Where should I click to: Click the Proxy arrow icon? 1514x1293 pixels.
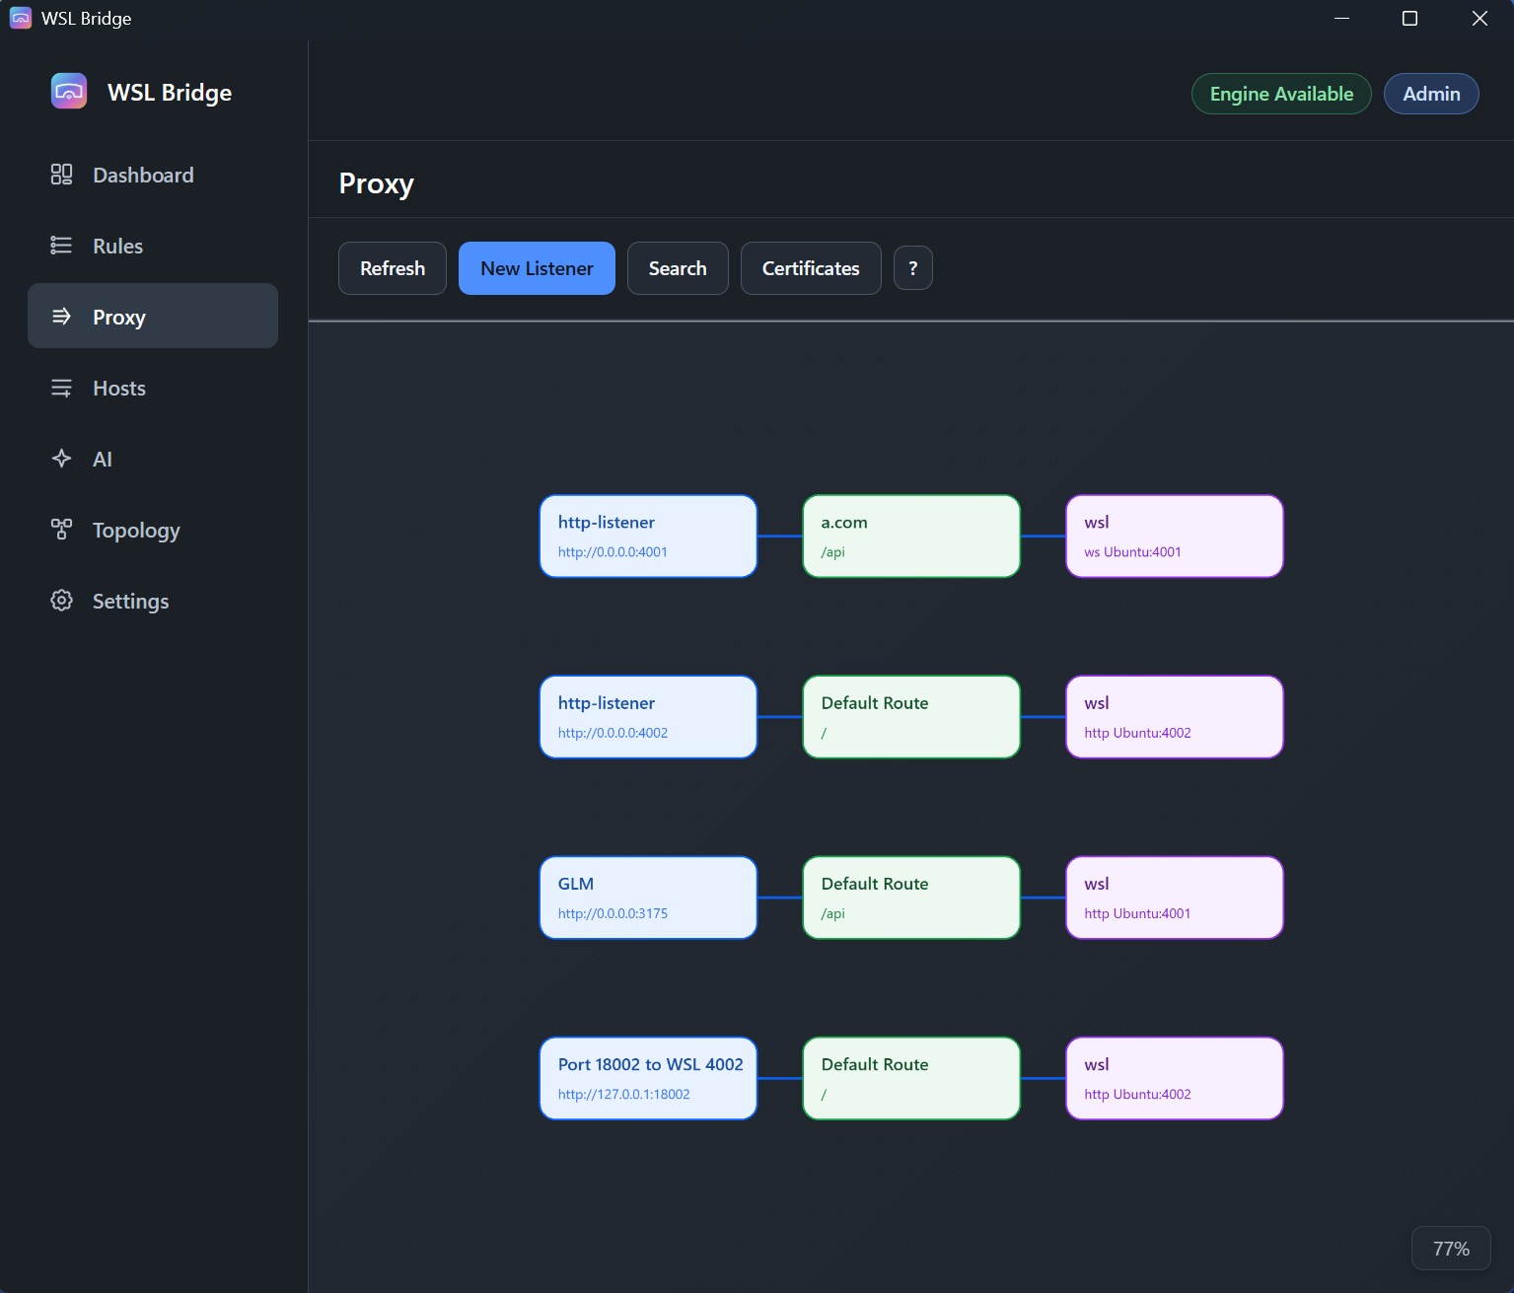pyautogui.click(x=61, y=317)
